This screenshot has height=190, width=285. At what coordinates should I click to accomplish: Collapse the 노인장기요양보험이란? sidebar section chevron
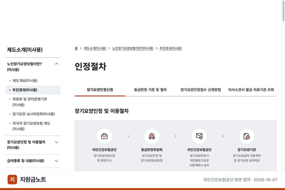coord(56,64)
